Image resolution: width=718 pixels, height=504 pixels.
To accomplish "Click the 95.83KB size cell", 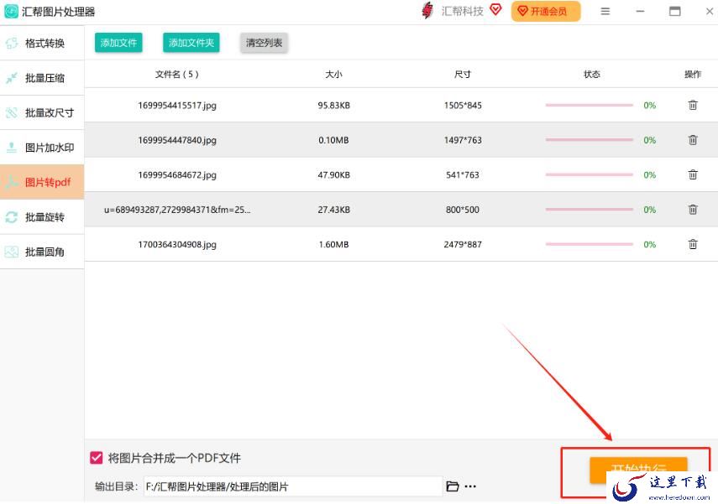I will (x=334, y=106).
